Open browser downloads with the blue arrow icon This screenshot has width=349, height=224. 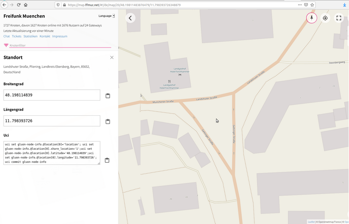click(x=344, y=5)
